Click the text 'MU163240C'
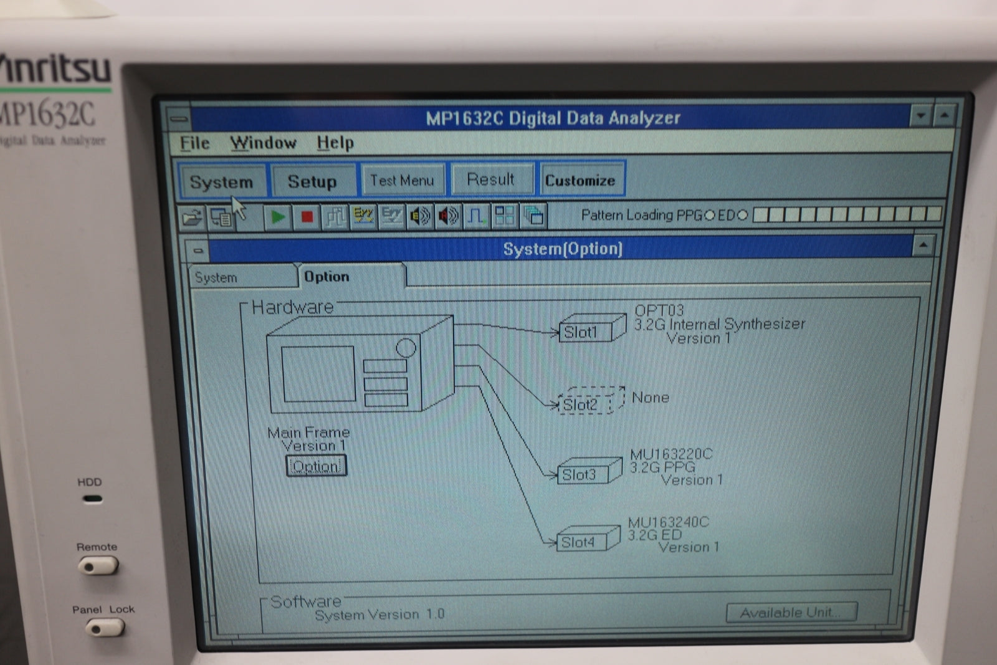Screen dimensions: 997x665 (669, 522)
